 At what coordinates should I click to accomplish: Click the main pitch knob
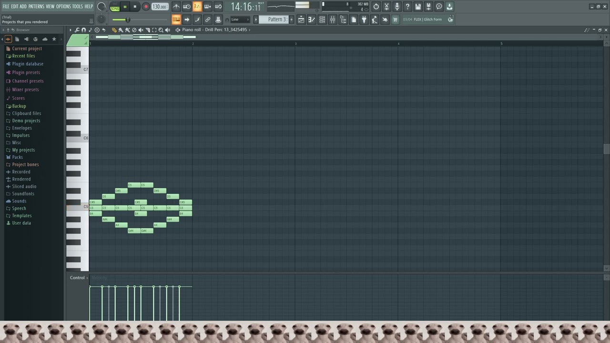[x=101, y=20]
